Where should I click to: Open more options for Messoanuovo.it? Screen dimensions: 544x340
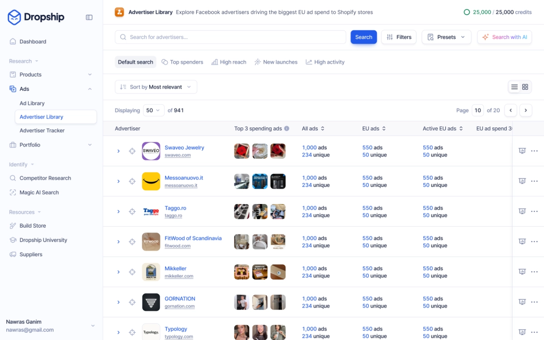pos(534,181)
